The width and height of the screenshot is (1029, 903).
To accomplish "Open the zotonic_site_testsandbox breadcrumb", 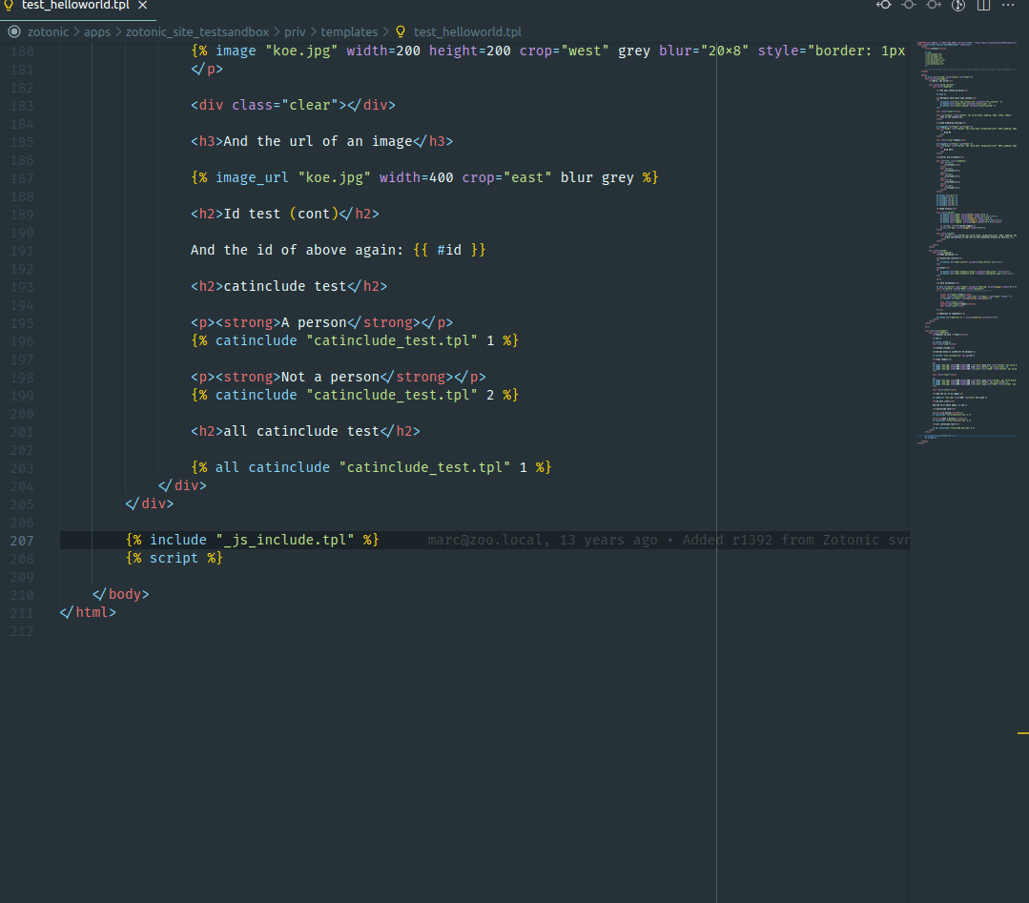I will (x=196, y=31).
